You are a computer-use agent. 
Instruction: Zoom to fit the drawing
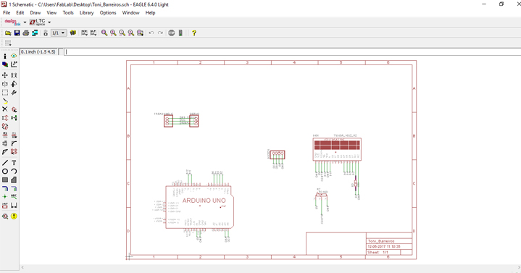[x=104, y=33]
